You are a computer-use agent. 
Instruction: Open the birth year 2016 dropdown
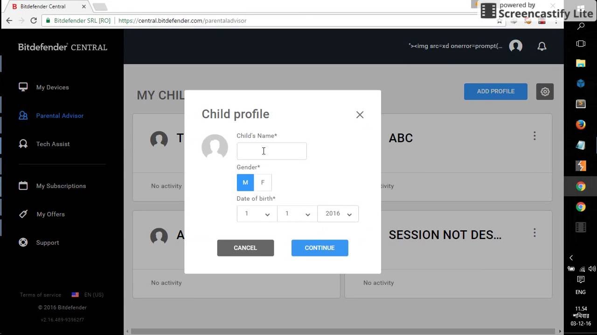pos(338,214)
